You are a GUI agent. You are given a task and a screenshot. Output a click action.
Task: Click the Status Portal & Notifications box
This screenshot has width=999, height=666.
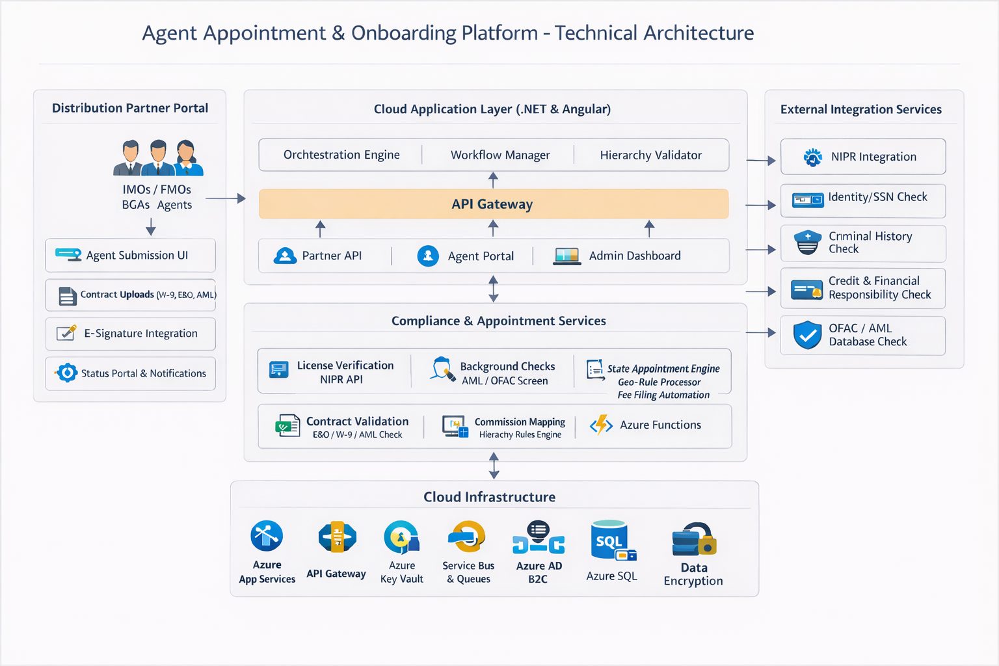point(130,373)
